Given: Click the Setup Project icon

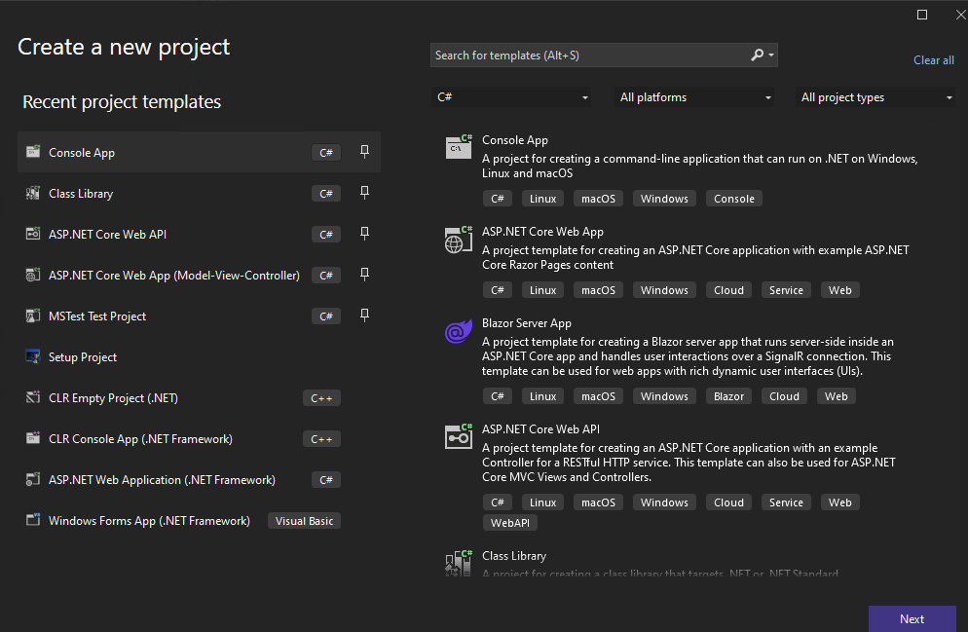Looking at the screenshot, I should [x=33, y=356].
